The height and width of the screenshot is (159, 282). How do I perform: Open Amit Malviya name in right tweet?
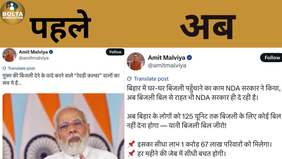point(167,58)
